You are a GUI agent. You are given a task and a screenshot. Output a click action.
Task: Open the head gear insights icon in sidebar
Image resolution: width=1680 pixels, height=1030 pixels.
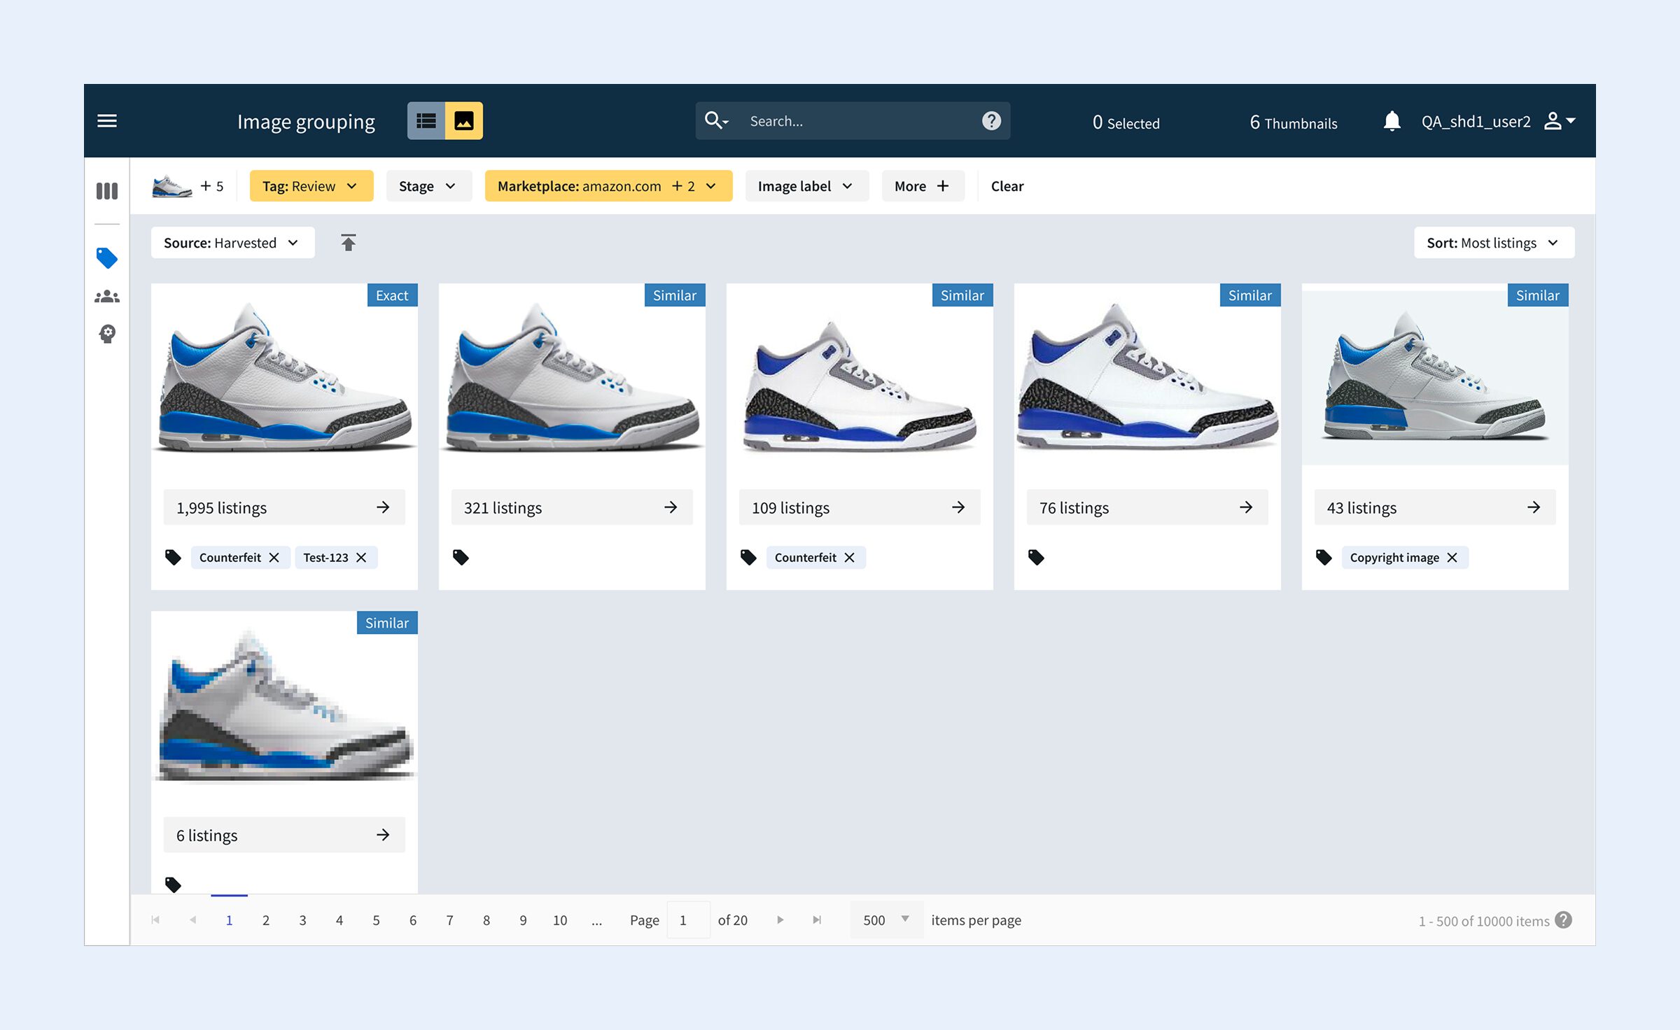[x=107, y=334]
